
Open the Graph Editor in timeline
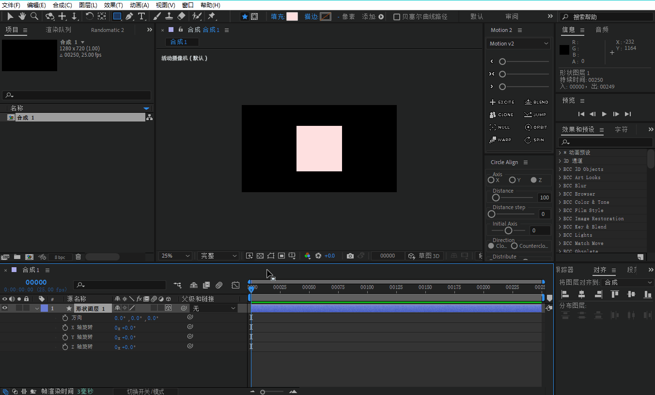(235, 285)
